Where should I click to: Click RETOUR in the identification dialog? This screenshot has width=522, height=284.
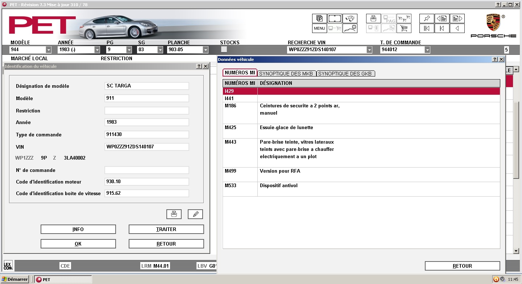pos(166,244)
